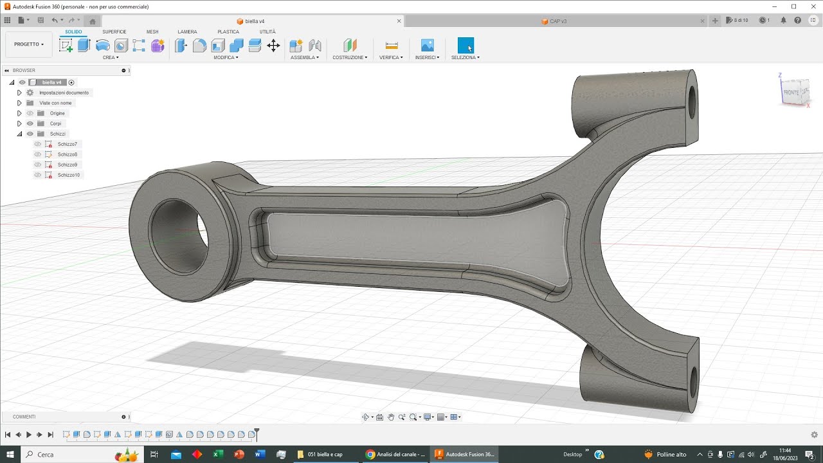The image size is (823, 463).
Task: Click the Joint tool icon
Action: 315,46
